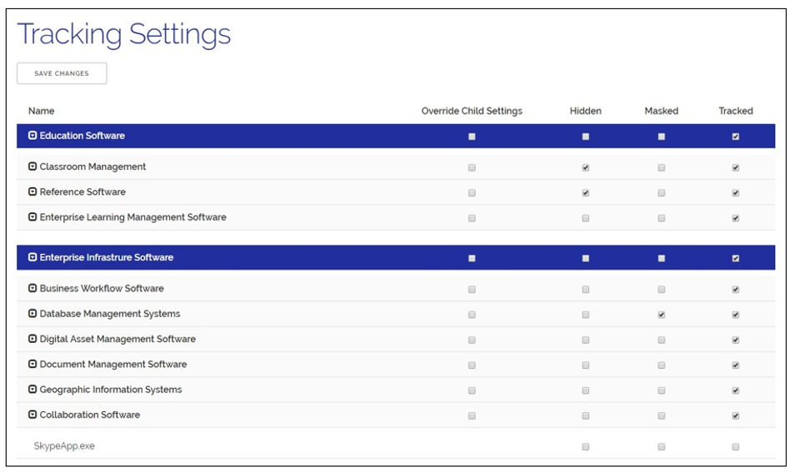Check Hidden for SkypeApp.exe
Viewport: 800px width, 472px height.
586,447
